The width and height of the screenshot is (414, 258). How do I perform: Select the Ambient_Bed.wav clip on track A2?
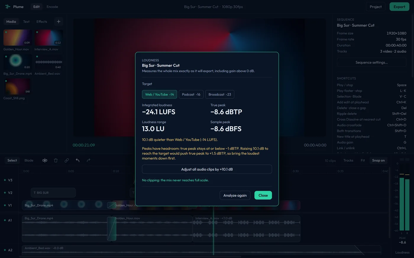click(x=201, y=250)
